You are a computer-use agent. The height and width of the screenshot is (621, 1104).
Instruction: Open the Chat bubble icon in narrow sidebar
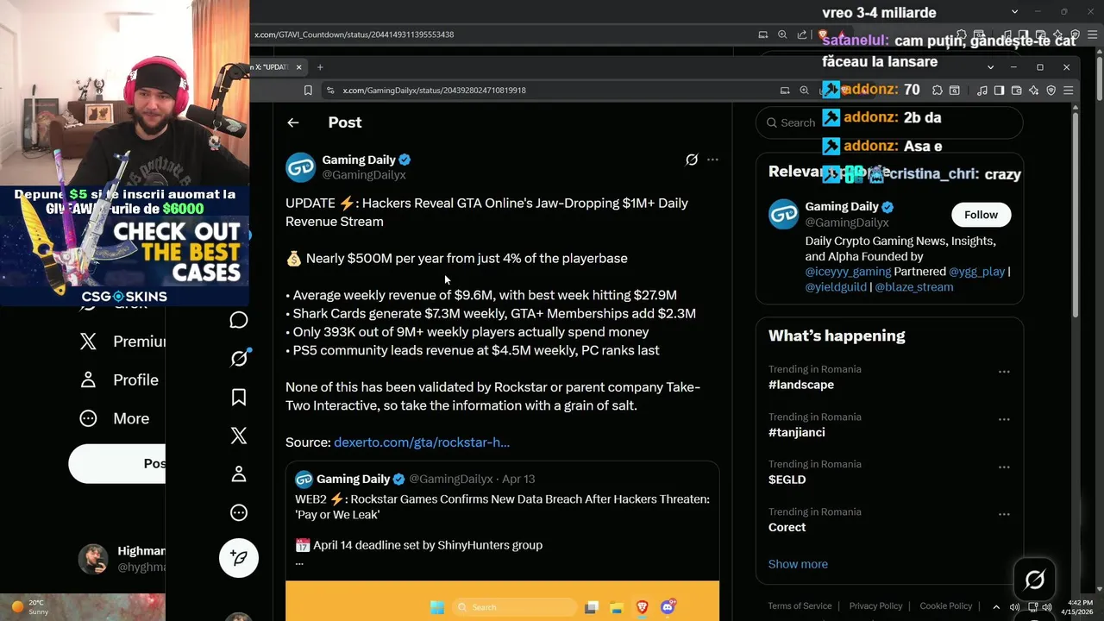(x=239, y=320)
